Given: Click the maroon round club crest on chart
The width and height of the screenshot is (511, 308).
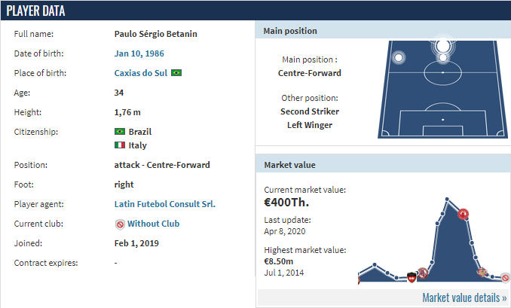Looking at the screenshot, I should (423, 273).
